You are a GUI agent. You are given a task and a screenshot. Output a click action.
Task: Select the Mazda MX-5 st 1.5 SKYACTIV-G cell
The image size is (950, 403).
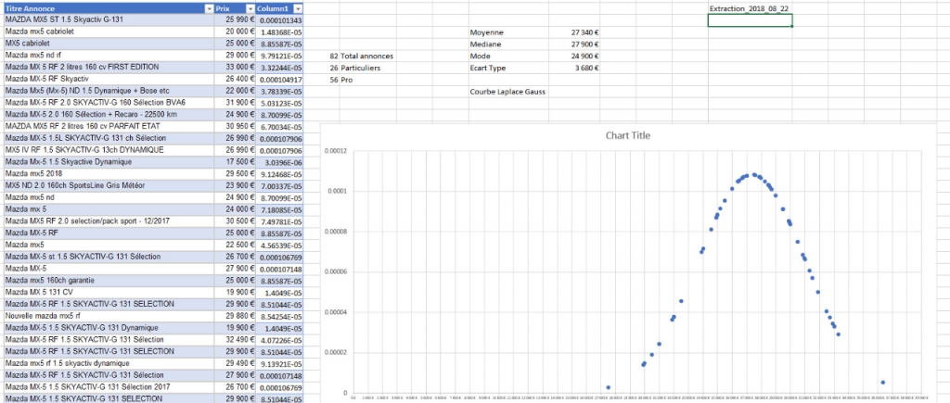pyautogui.click(x=109, y=258)
